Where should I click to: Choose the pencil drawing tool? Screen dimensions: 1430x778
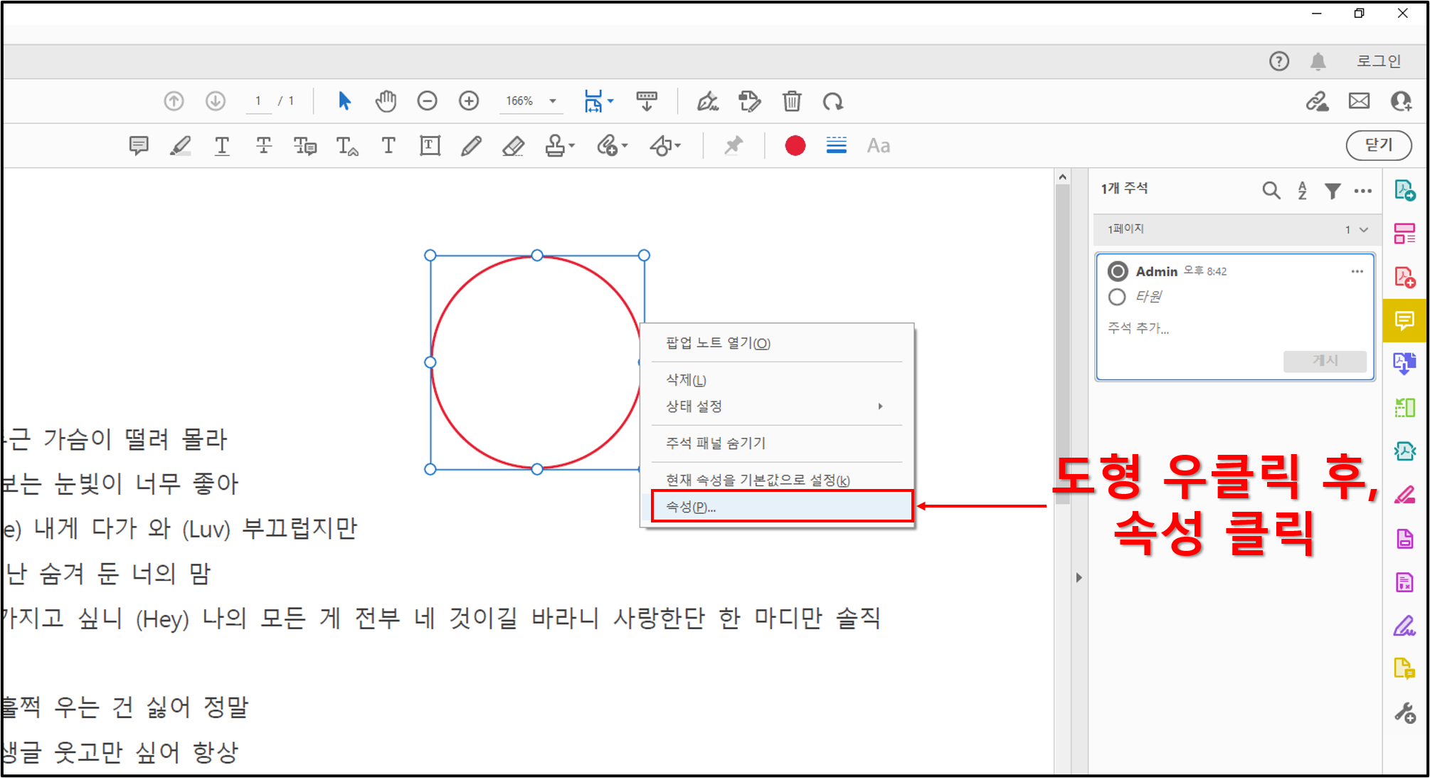click(x=471, y=146)
